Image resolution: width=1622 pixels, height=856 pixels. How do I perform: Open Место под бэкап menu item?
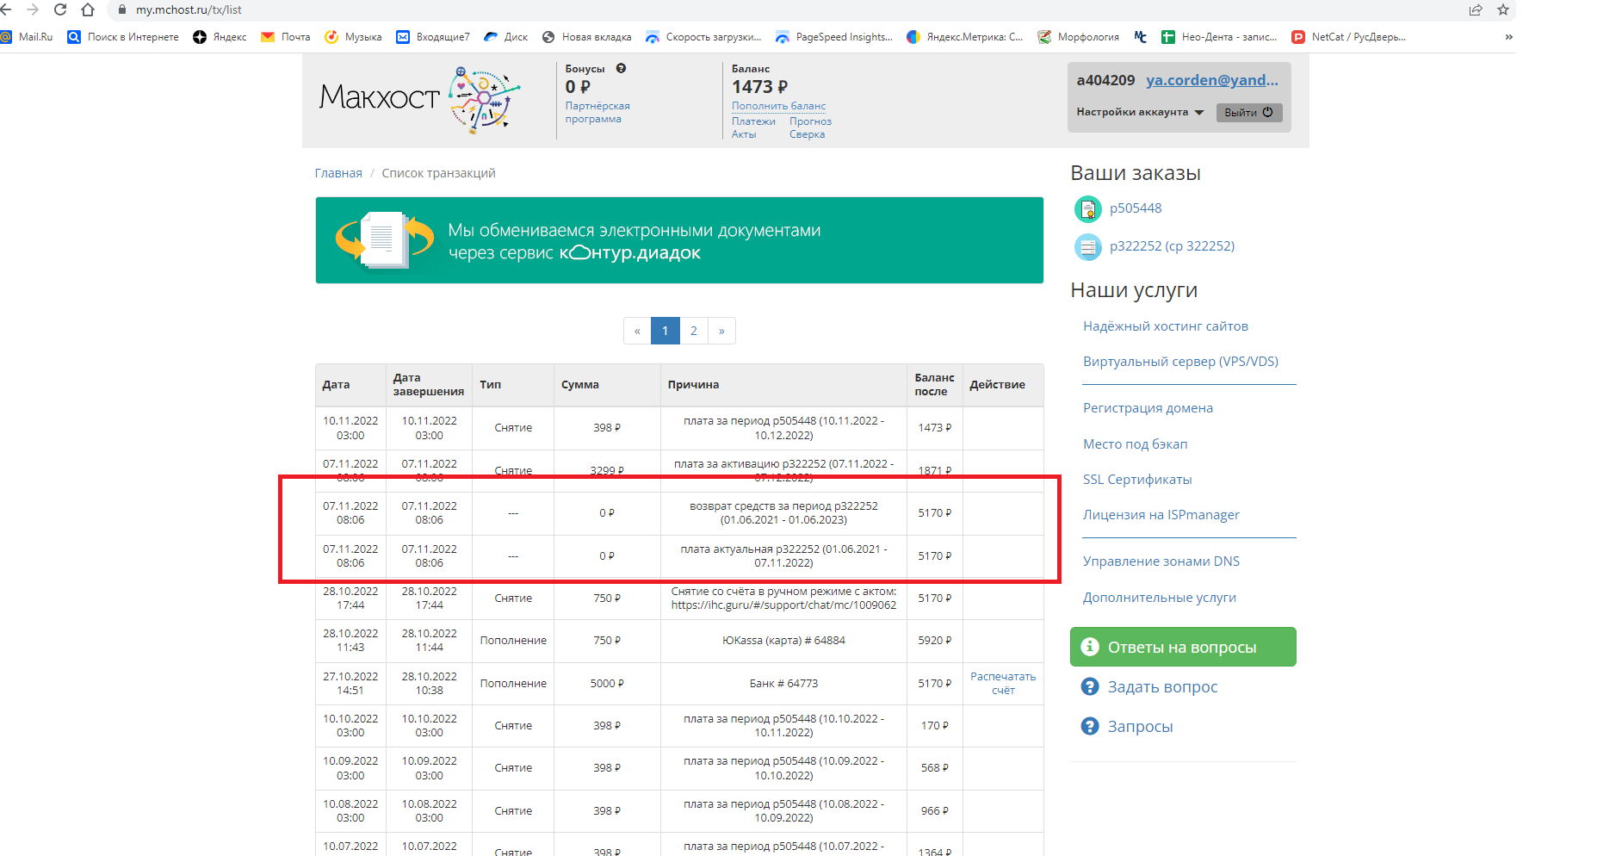(1135, 444)
